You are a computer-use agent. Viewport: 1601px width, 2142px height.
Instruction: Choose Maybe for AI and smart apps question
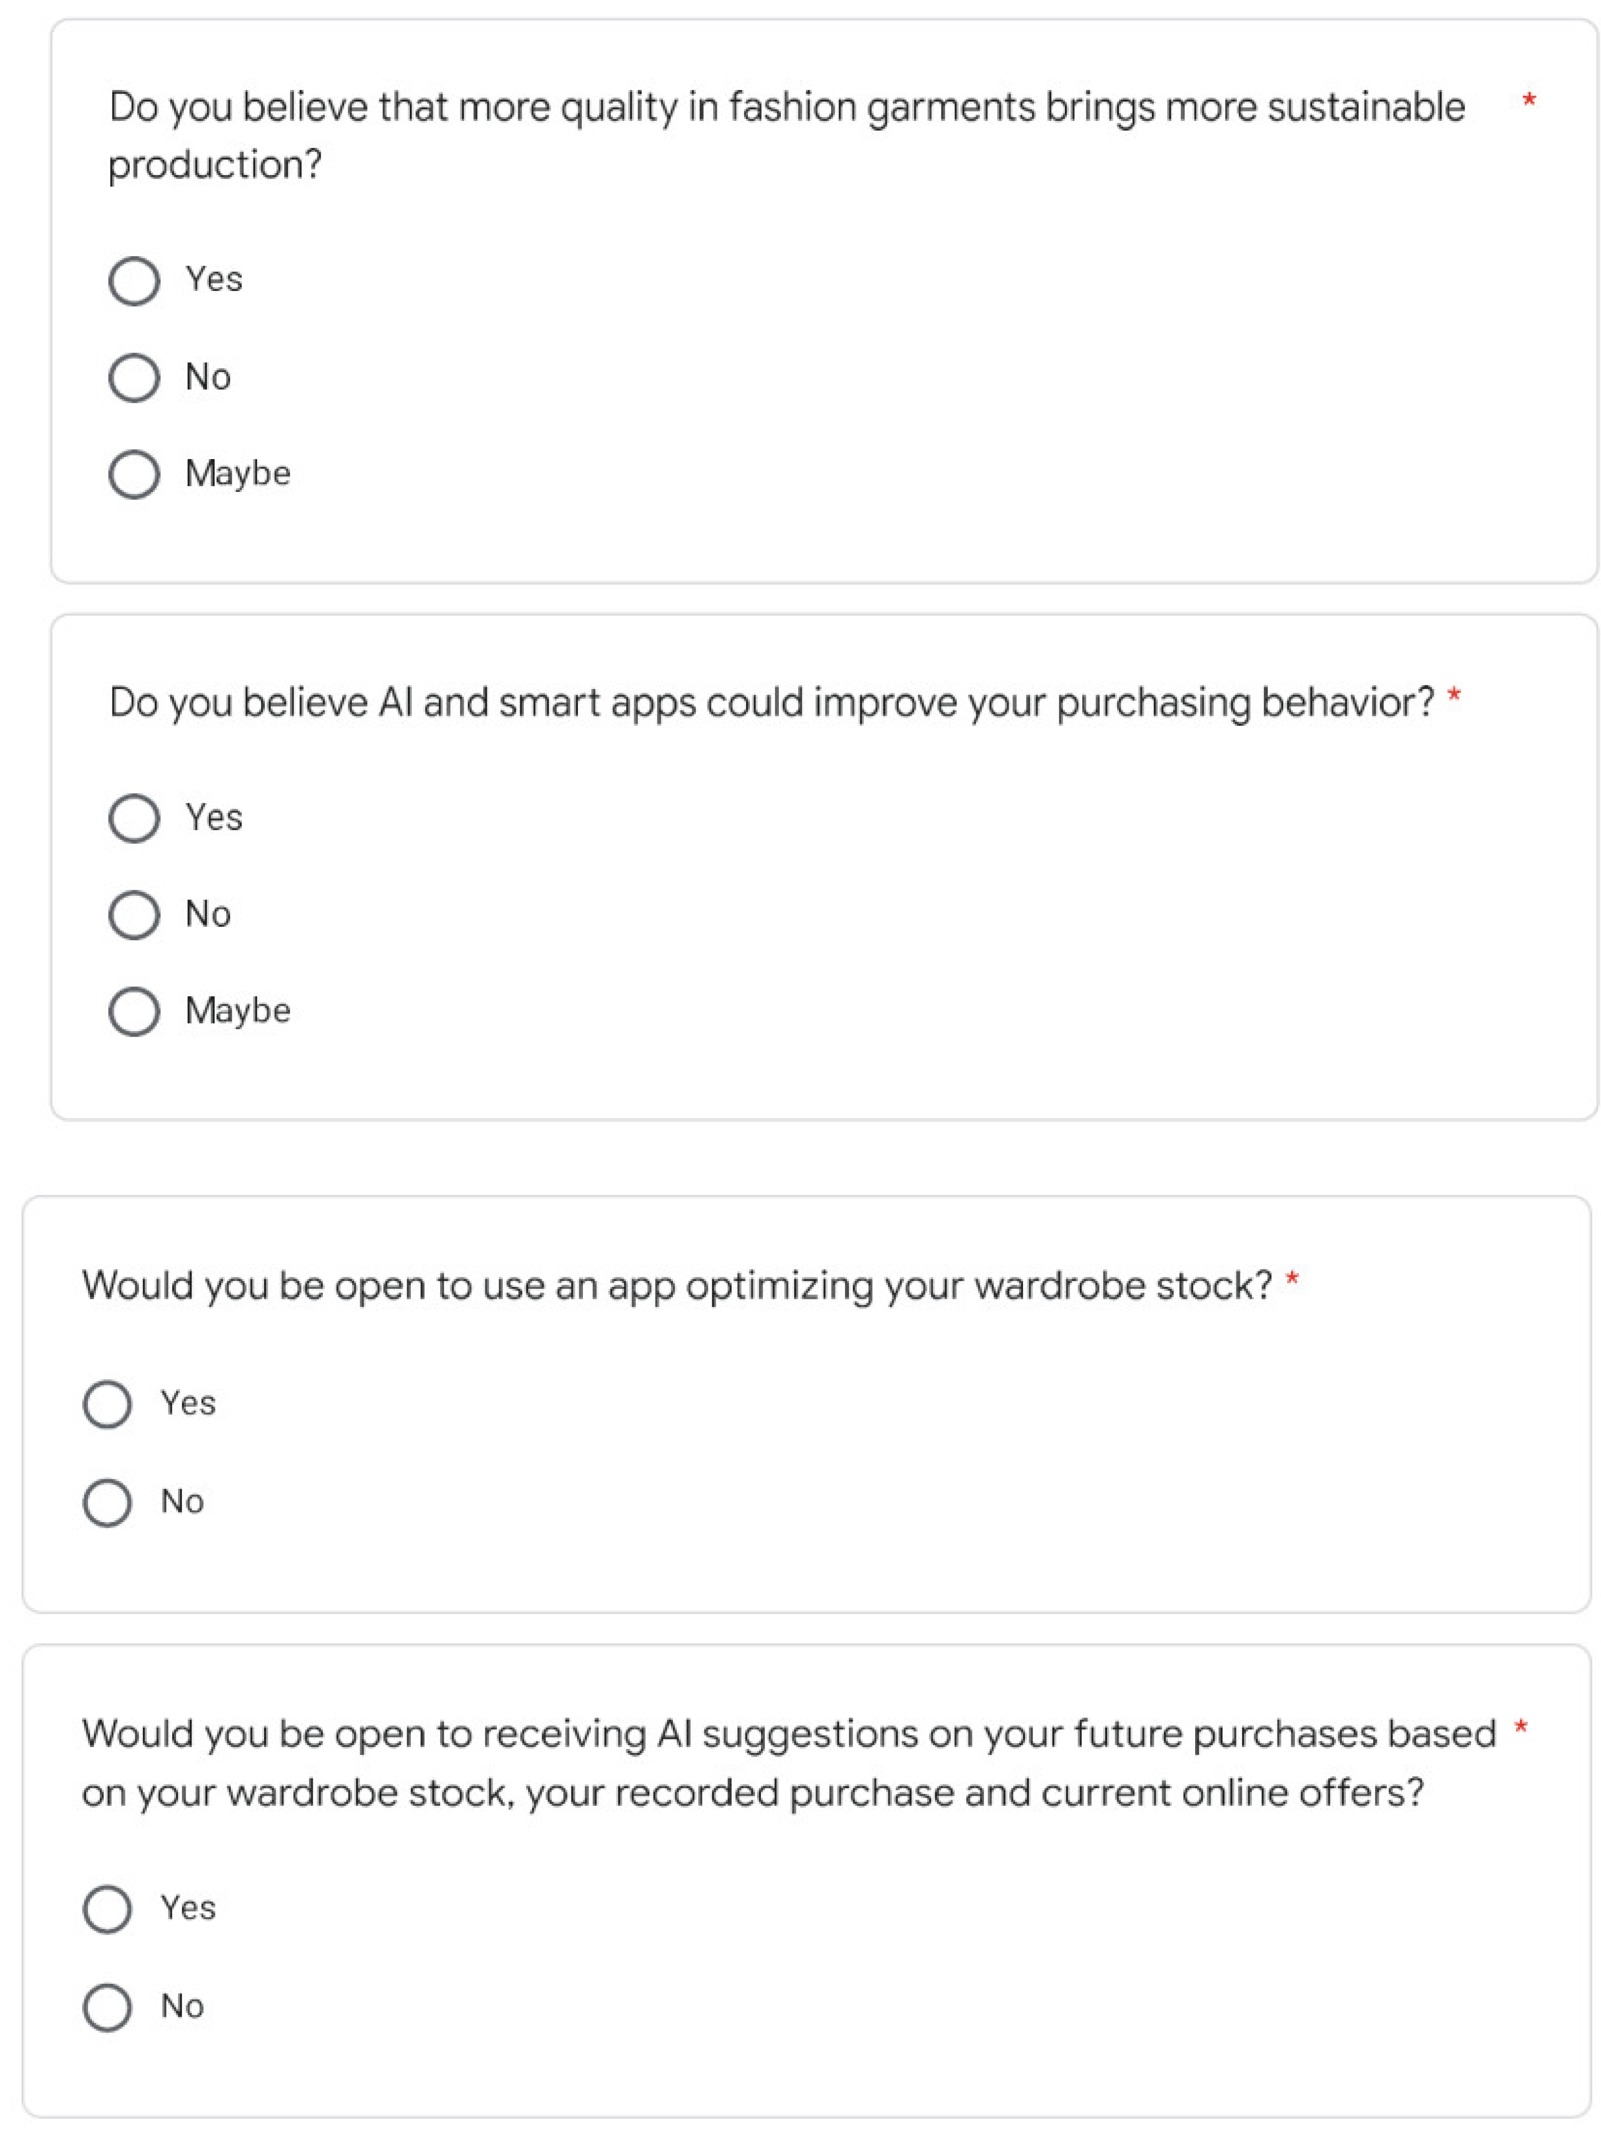pos(134,1011)
